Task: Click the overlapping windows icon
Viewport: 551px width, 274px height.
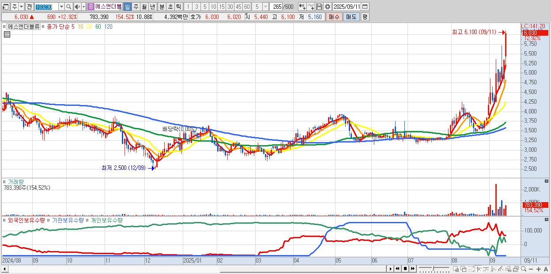Action: pyautogui.click(x=463, y=269)
